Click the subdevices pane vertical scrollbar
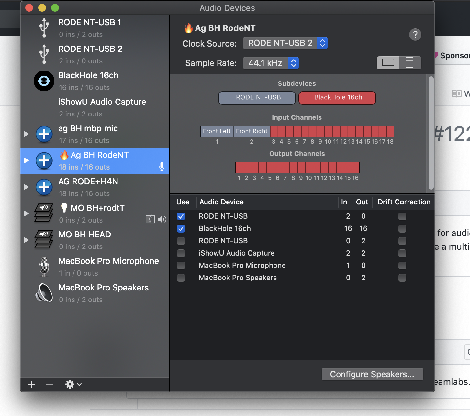The width and height of the screenshot is (470, 416). point(431,133)
